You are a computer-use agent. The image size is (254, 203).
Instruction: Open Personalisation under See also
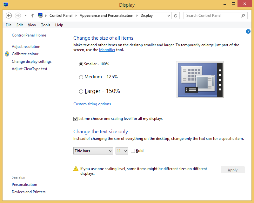[x=24, y=185]
